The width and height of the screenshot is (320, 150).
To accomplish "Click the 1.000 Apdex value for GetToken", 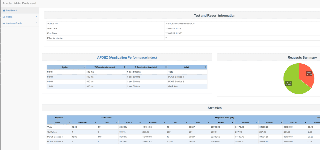I will [x=50, y=86].
